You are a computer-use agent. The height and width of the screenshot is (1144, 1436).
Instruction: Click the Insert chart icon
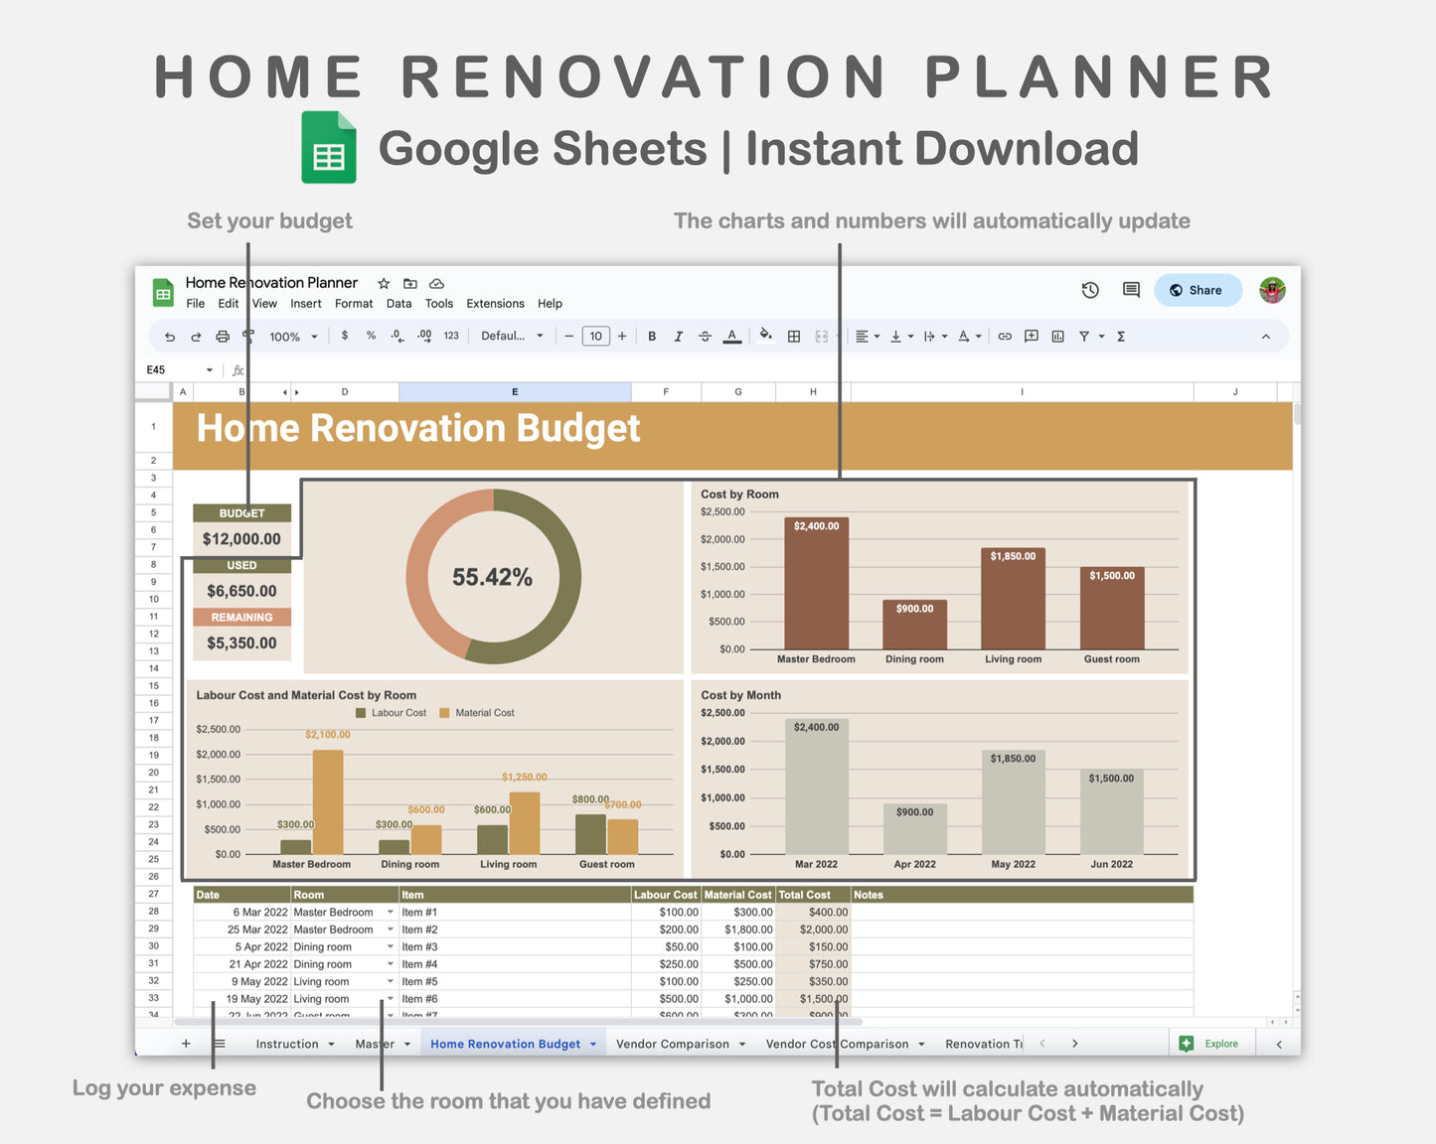click(x=1057, y=336)
